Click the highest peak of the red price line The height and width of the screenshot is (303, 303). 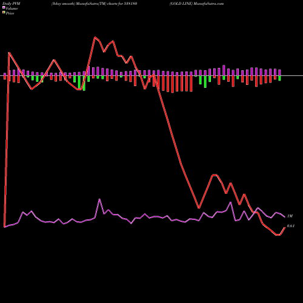(95, 37)
